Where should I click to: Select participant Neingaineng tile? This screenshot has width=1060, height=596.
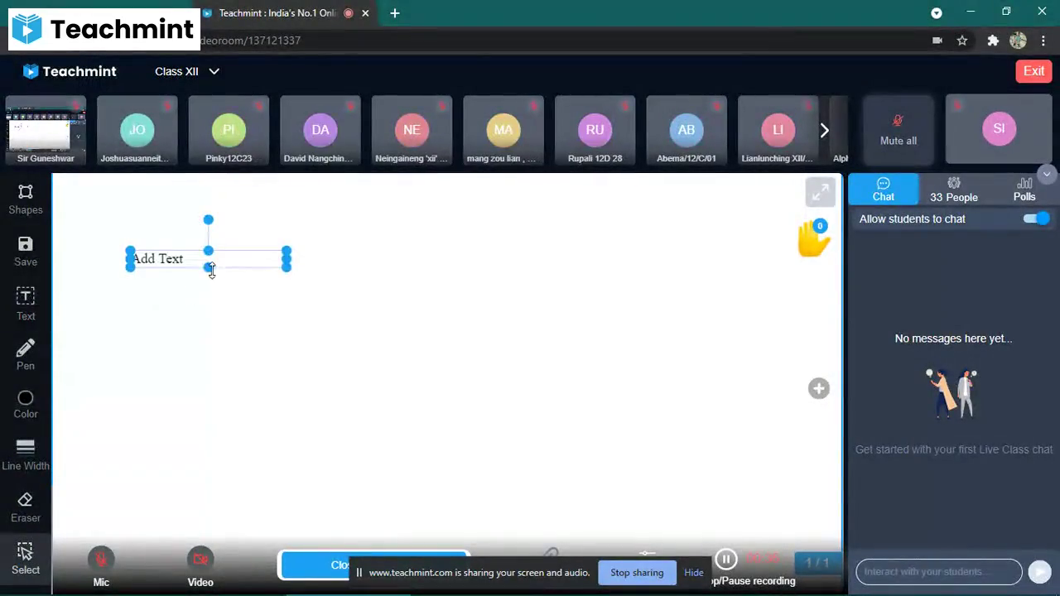coord(412,130)
